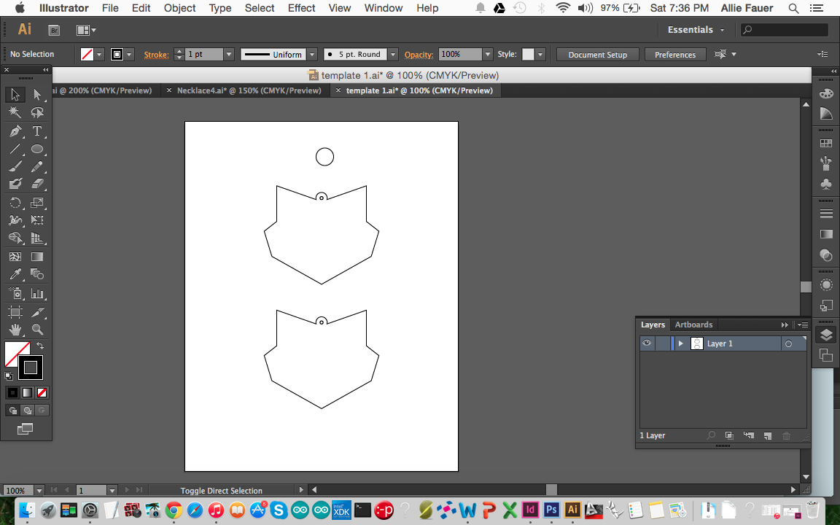Click the lock column beside Layer 1's eye
The image size is (840, 525).
coord(664,343)
